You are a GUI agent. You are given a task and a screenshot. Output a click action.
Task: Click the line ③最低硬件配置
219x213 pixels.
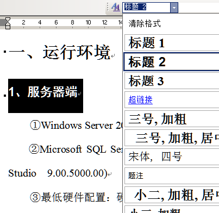coord(76,197)
